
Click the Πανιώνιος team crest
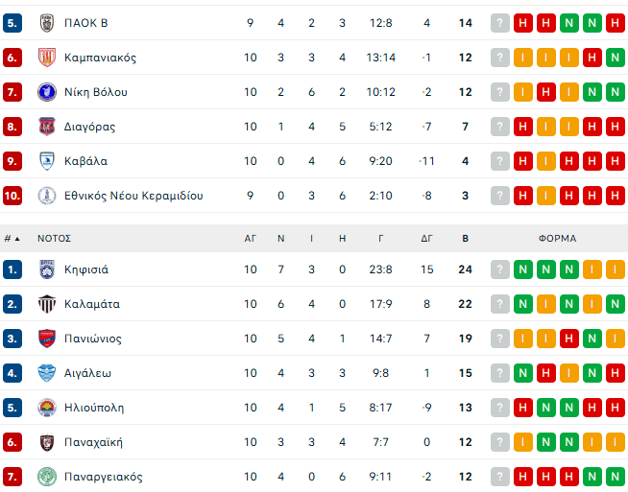point(46,339)
